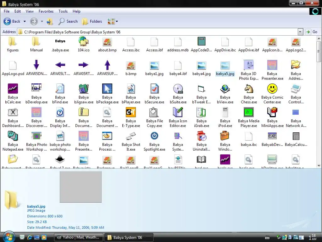The height and width of the screenshot is (242, 322).
Task: Click the vertical scrollbar down arrow
Action: [x=319, y=166]
